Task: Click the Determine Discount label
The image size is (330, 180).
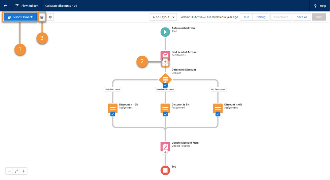Action: pyautogui.click(x=184, y=70)
